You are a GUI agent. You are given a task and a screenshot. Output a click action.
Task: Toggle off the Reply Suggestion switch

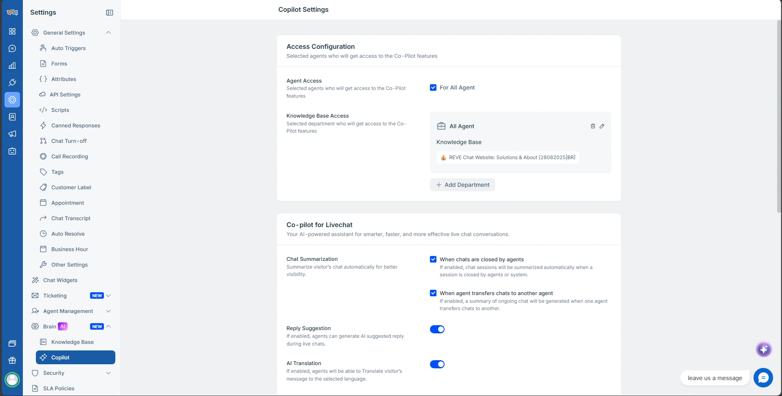pyautogui.click(x=437, y=329)
